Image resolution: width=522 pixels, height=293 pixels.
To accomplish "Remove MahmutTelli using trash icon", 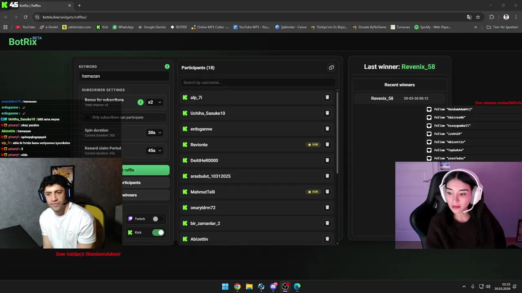I will 327,192.
